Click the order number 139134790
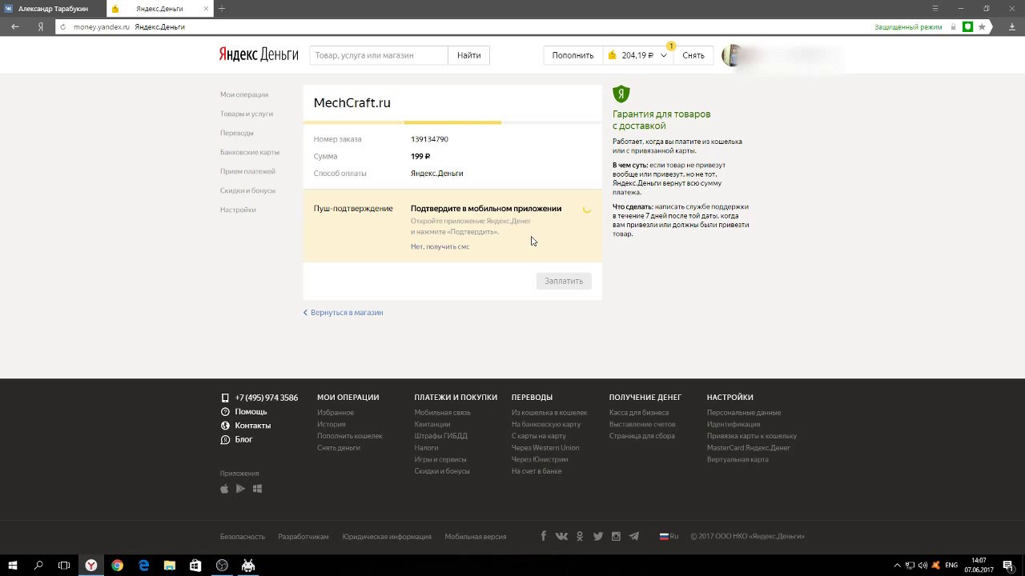The width and height of the screenshot is (1025, 576). coord(429,139)
